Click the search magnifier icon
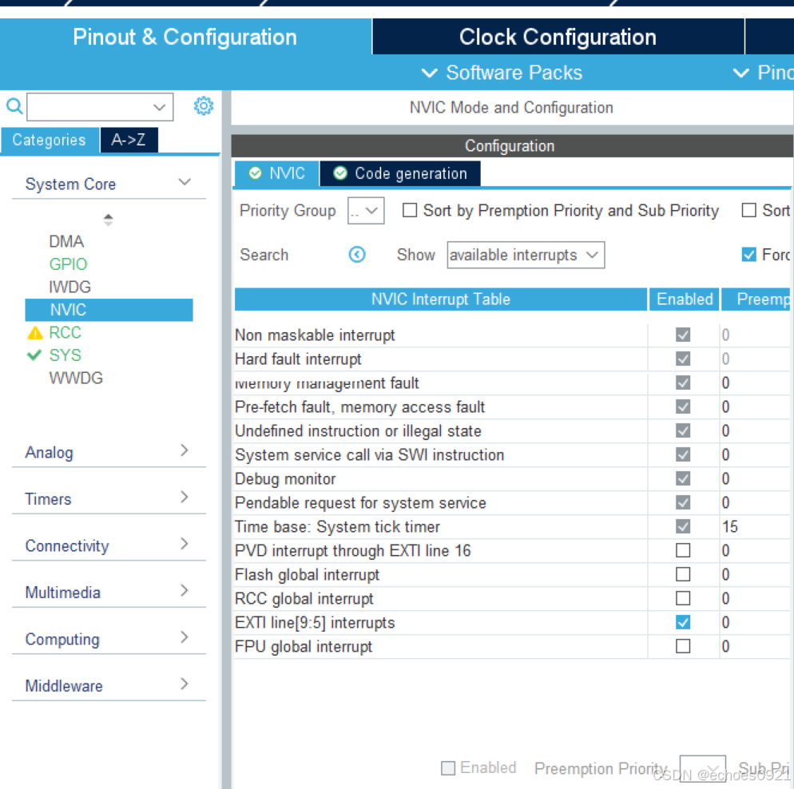The width and height of the screenshot is (794, 789). click(x=14, y=105)
